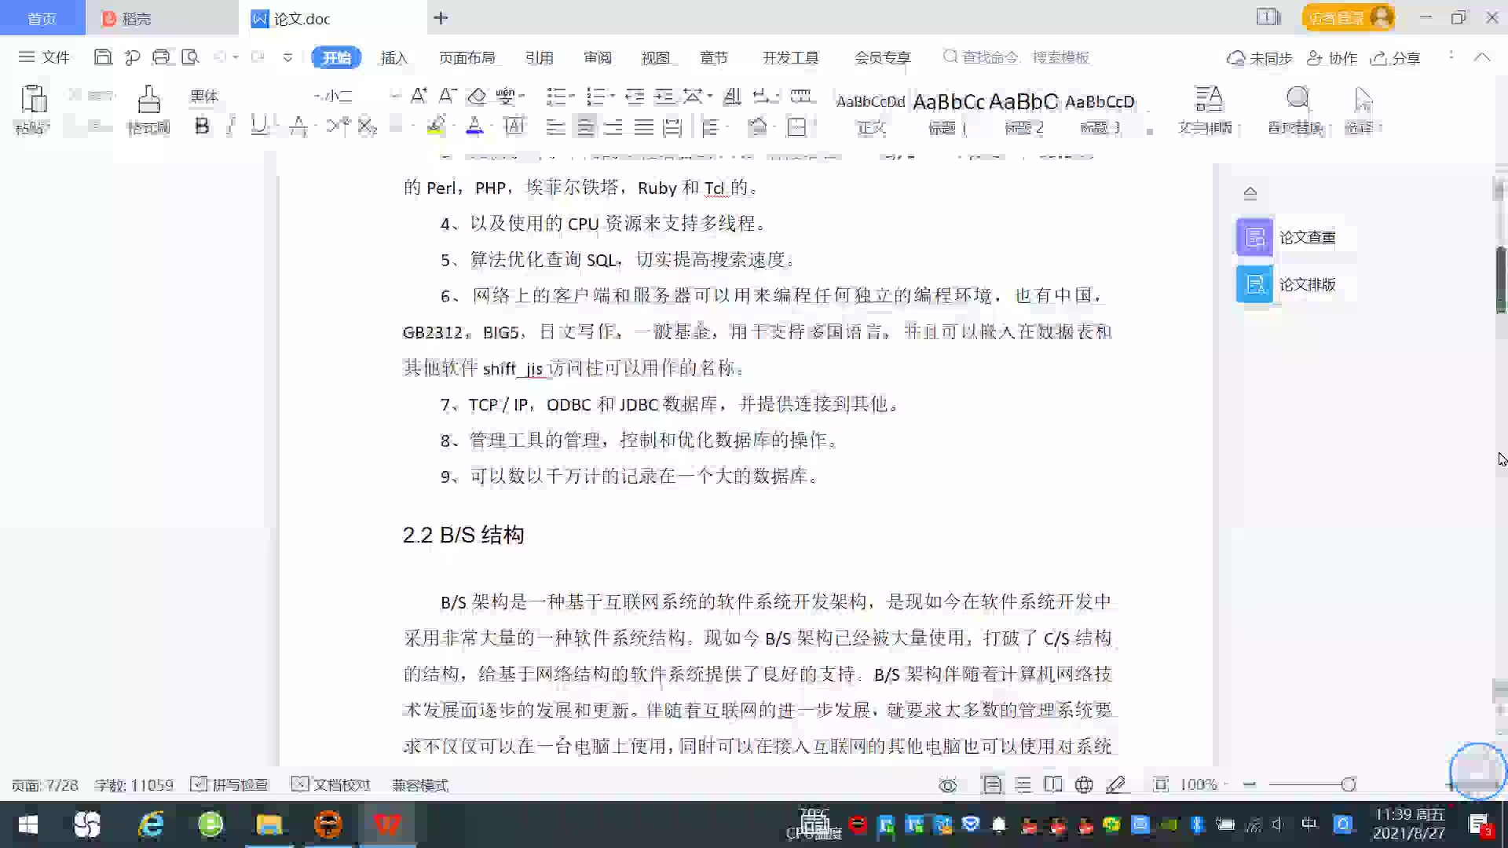Apply the 标题 2 heading style
The height and width of the screenshot is (848, 1508).
click(1023, 112)
